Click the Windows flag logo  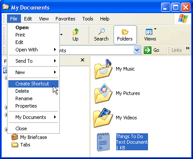click(x=183, y=19)
